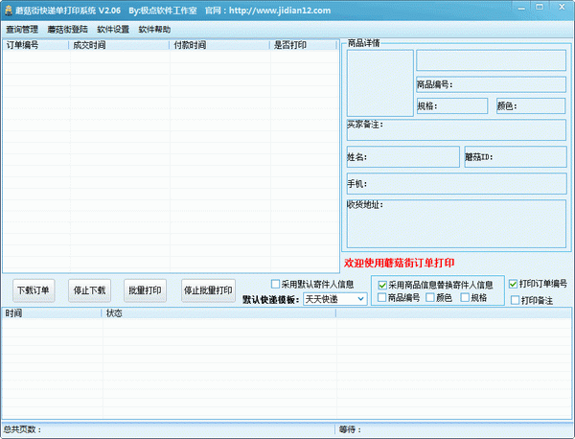Uncheck 采用商品信息替换寄件人信息 option
This screenshot has width=575, height=439.
click(x=383, y=285)
